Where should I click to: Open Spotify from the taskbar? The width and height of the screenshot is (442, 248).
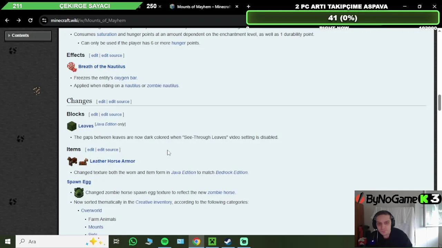pyautogui.click(x=165, y=241)
